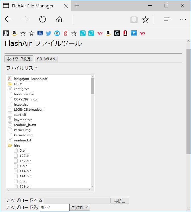Viewport: 191px width, 212px height.
Task: Select keymap.txt file
Action: coord(23,120)
